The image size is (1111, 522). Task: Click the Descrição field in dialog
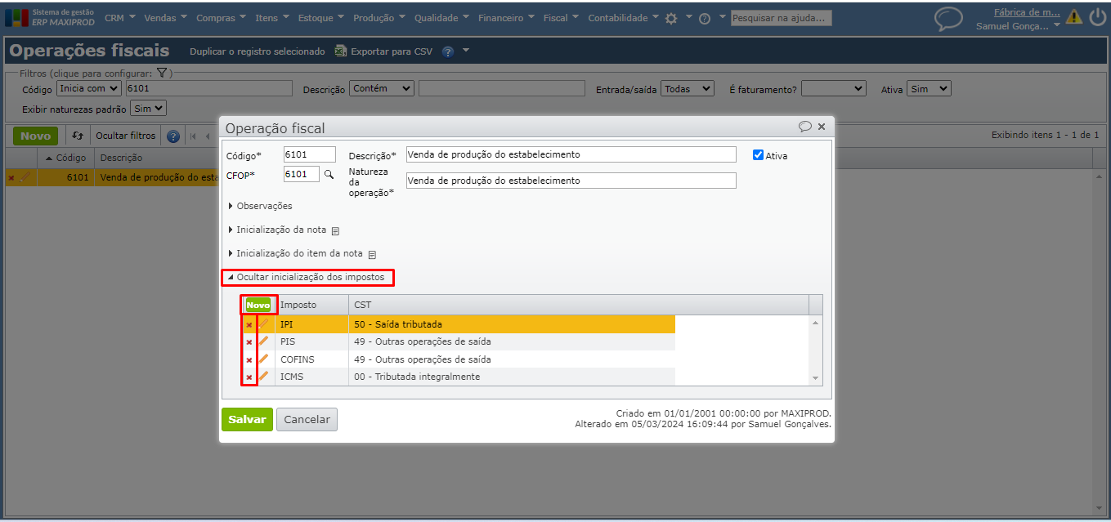coord(571,154)
